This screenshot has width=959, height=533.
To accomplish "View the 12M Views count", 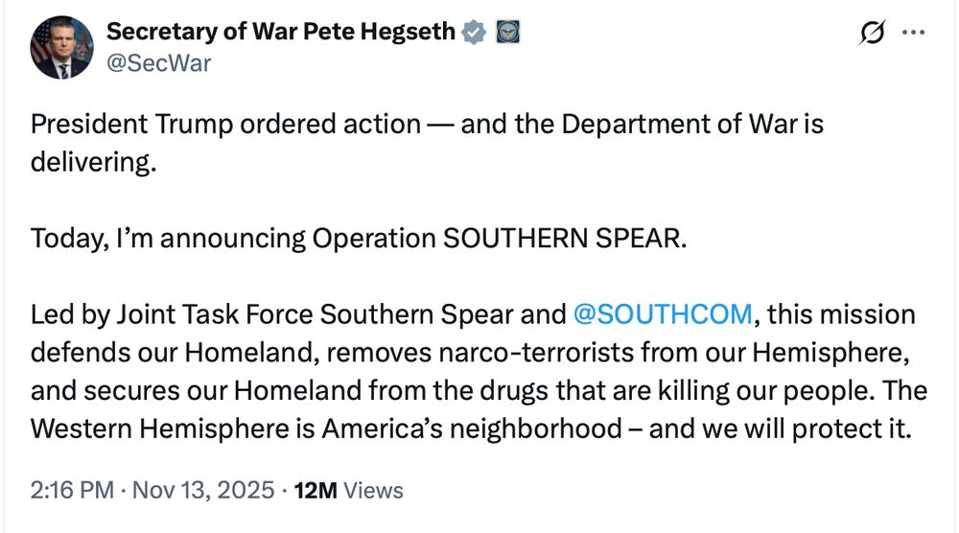I will [x=349, y=491].
